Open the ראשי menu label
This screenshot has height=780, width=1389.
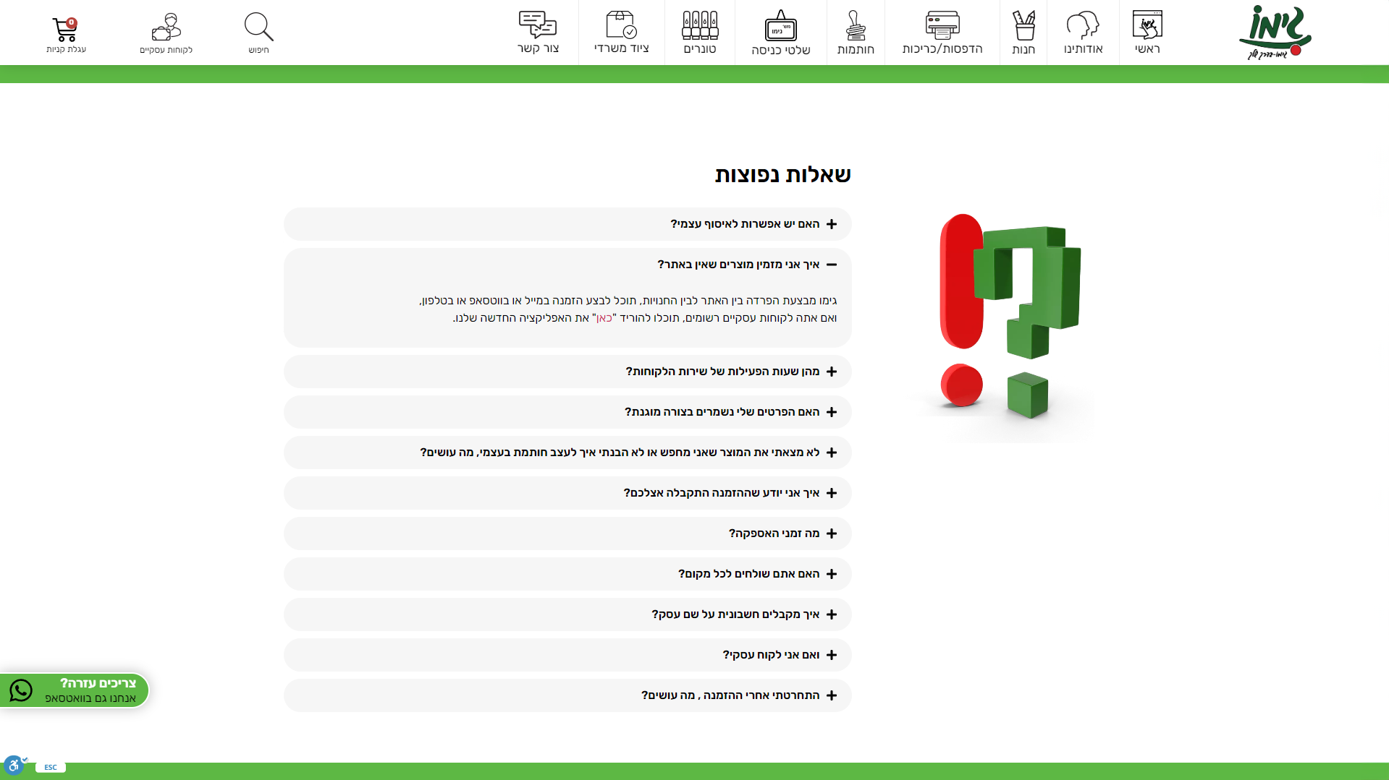pyautogui.click(x=1147, y=49)
